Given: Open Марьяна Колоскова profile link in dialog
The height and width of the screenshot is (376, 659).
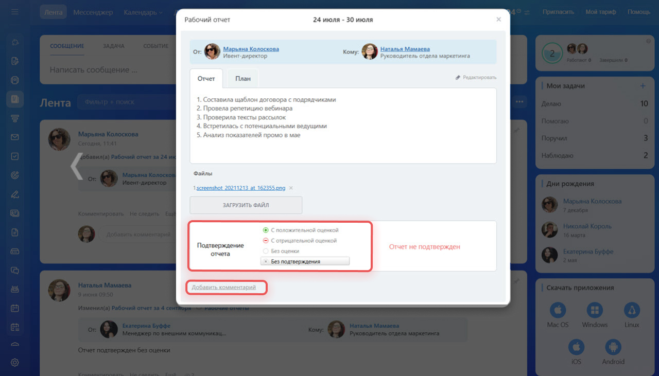Looking at the screenshot, I should tap(251, 49).
